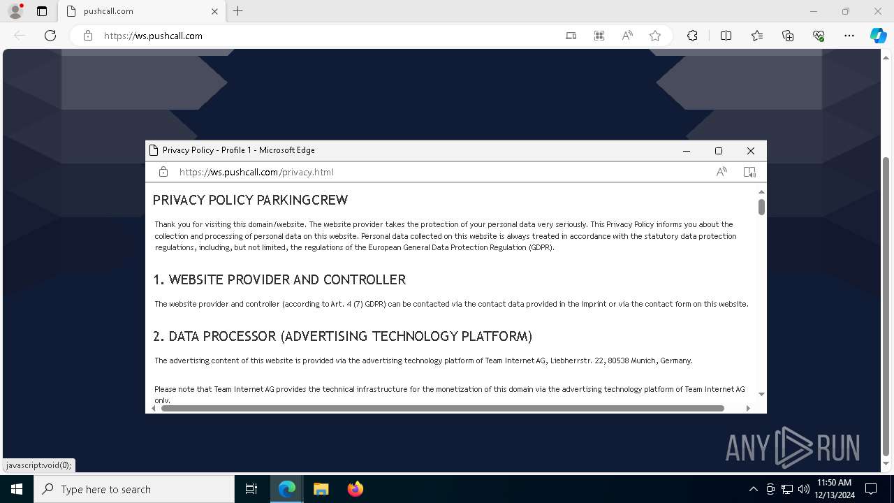Open the QR code / apps icon in address bar
Viewport: 894px width, 503px height.
pyautogui.click(x=599, y=36)
